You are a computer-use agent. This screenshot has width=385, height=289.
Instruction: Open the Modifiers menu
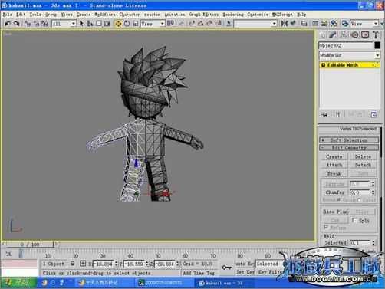pyautogui.click(x=105, y=15)
